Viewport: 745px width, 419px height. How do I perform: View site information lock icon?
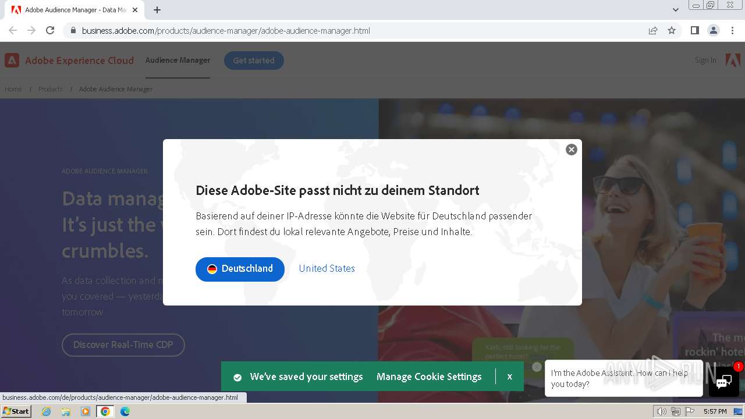click(73, 31)
